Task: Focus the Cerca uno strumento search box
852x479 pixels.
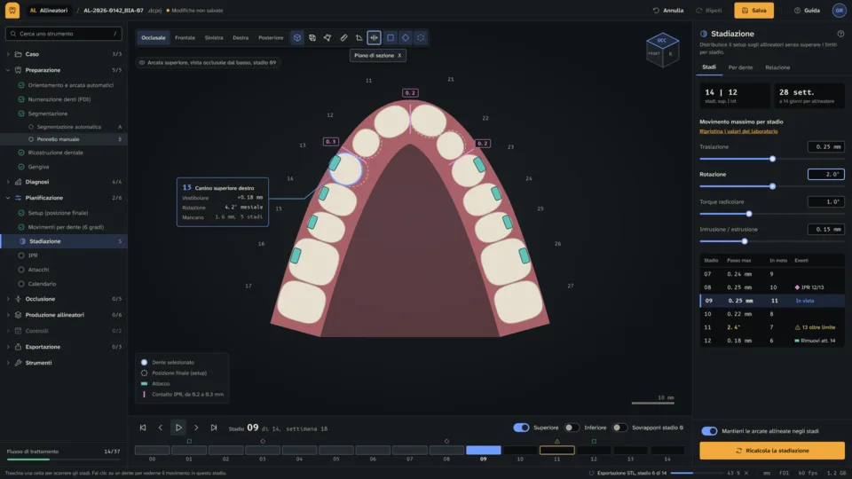Action: [x=64, y=34]
